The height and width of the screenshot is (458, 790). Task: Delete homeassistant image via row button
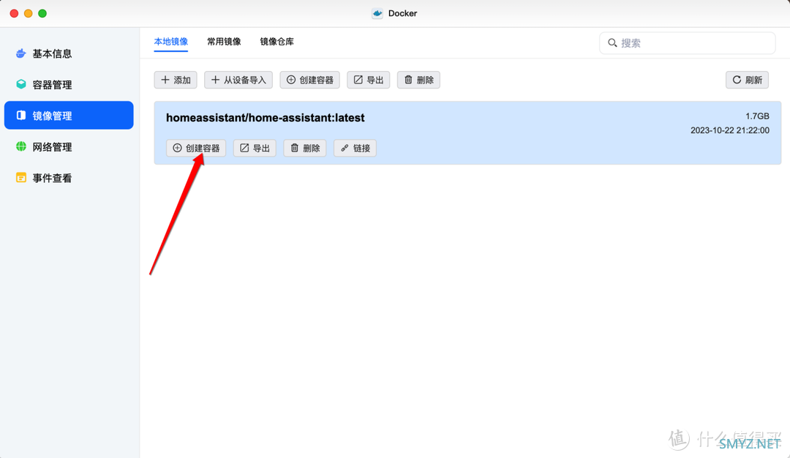(305, 148)
